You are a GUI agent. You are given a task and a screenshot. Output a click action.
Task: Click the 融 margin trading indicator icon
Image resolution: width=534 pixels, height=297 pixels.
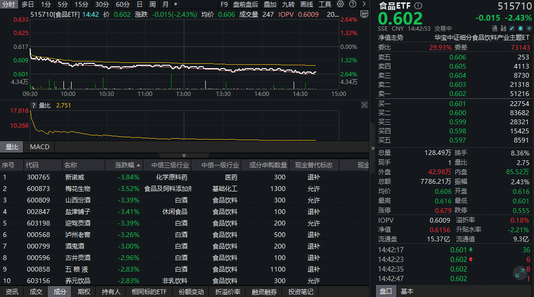coord(503,28)
